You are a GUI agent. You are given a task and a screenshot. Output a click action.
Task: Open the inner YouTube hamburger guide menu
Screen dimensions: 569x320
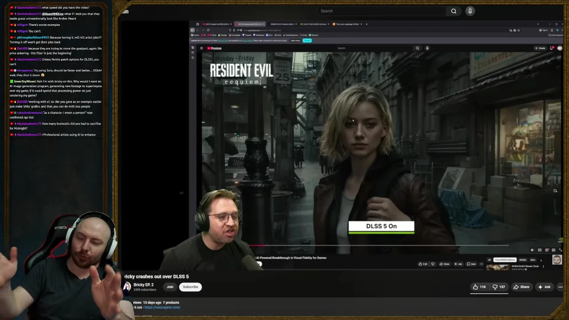coord(201,48)
